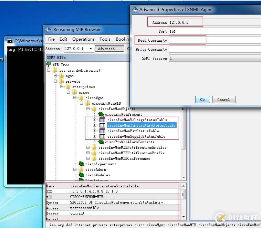261x228 pixels.
Task: Click the private folder icon
Action: (x=61, y=81)
